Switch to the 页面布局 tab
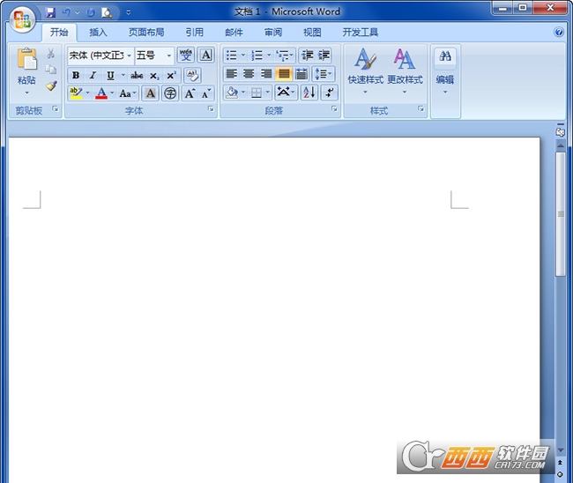Image resolution: width=573 pixels, height=483 pixels. tap(146, 33)
